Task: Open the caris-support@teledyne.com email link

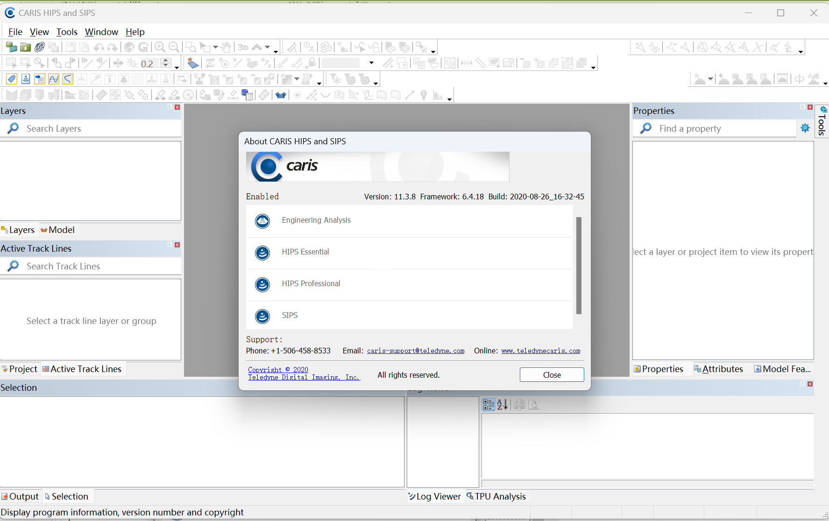Action: coord(415,351)
